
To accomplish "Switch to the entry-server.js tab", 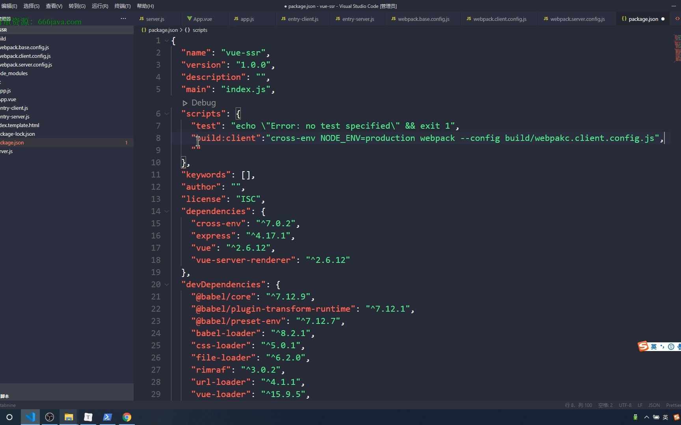I will [358, 19].
